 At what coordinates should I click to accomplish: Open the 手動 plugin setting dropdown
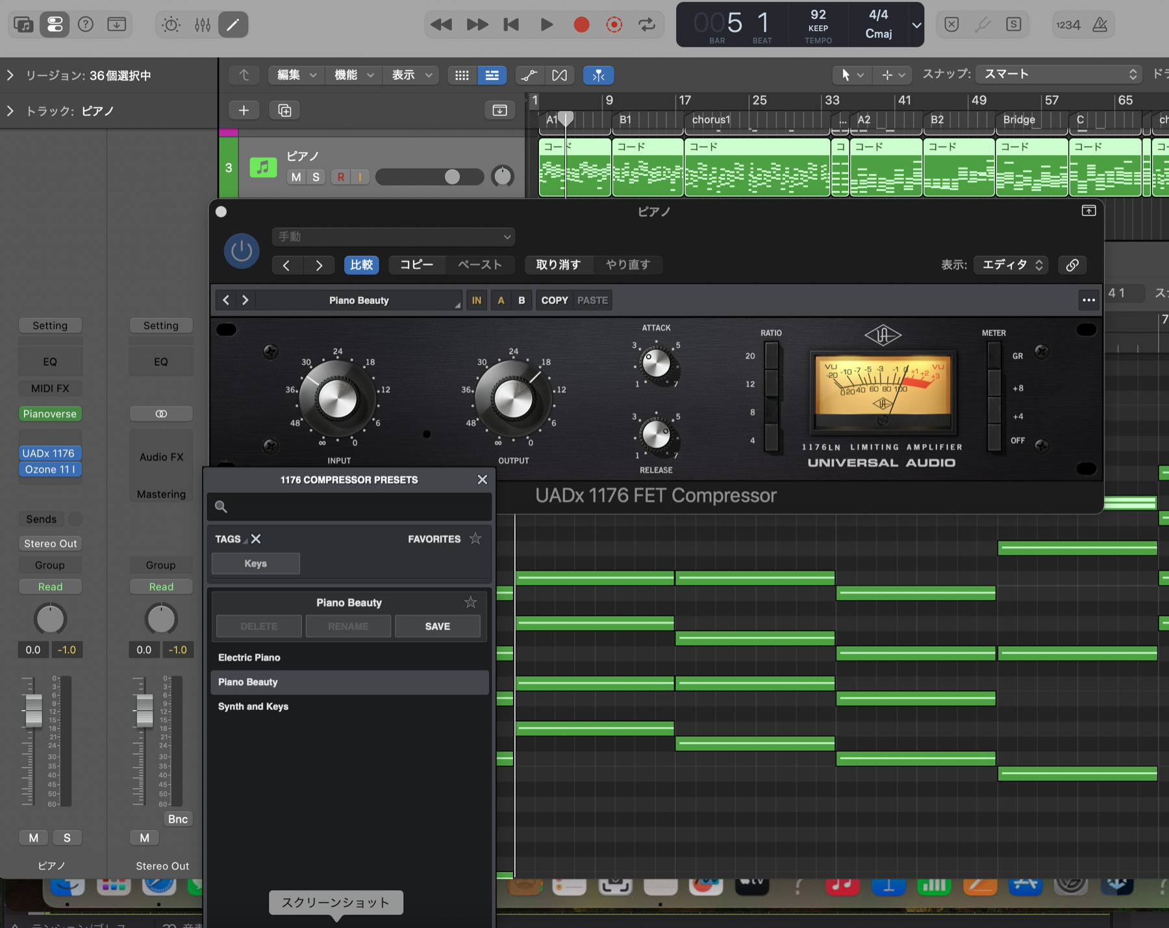click(394, 237)
